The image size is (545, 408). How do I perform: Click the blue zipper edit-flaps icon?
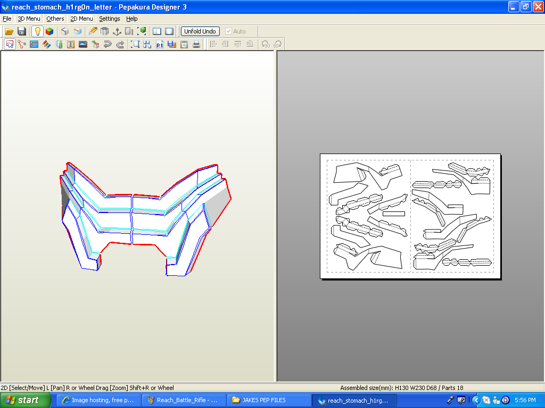point(34,45)
